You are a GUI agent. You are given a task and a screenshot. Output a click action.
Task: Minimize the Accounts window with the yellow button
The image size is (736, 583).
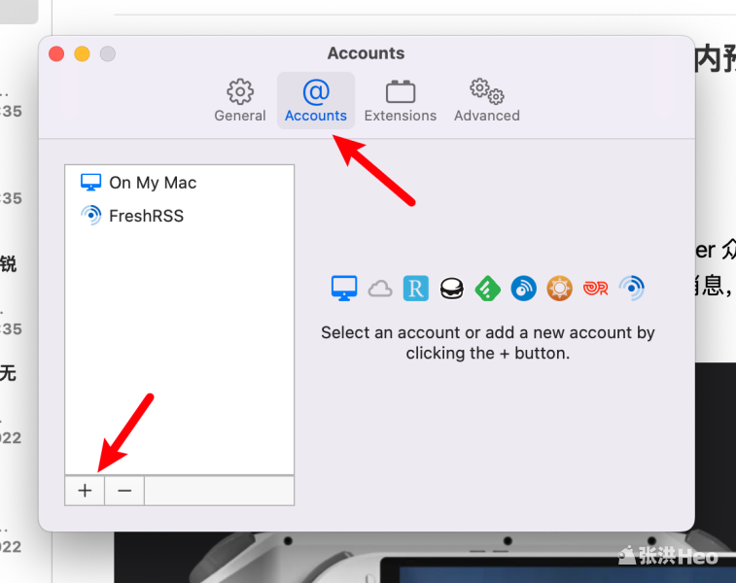tap(82, 53)
